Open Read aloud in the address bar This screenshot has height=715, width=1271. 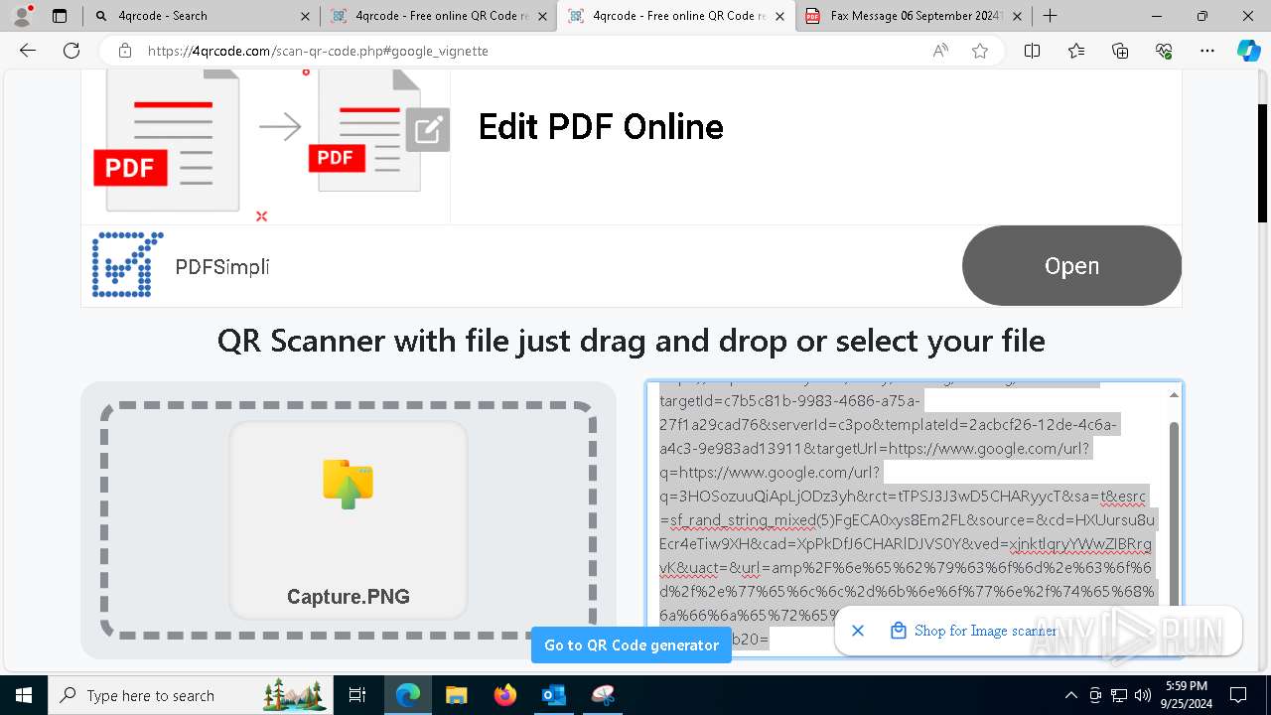click(x=940, y=51)
